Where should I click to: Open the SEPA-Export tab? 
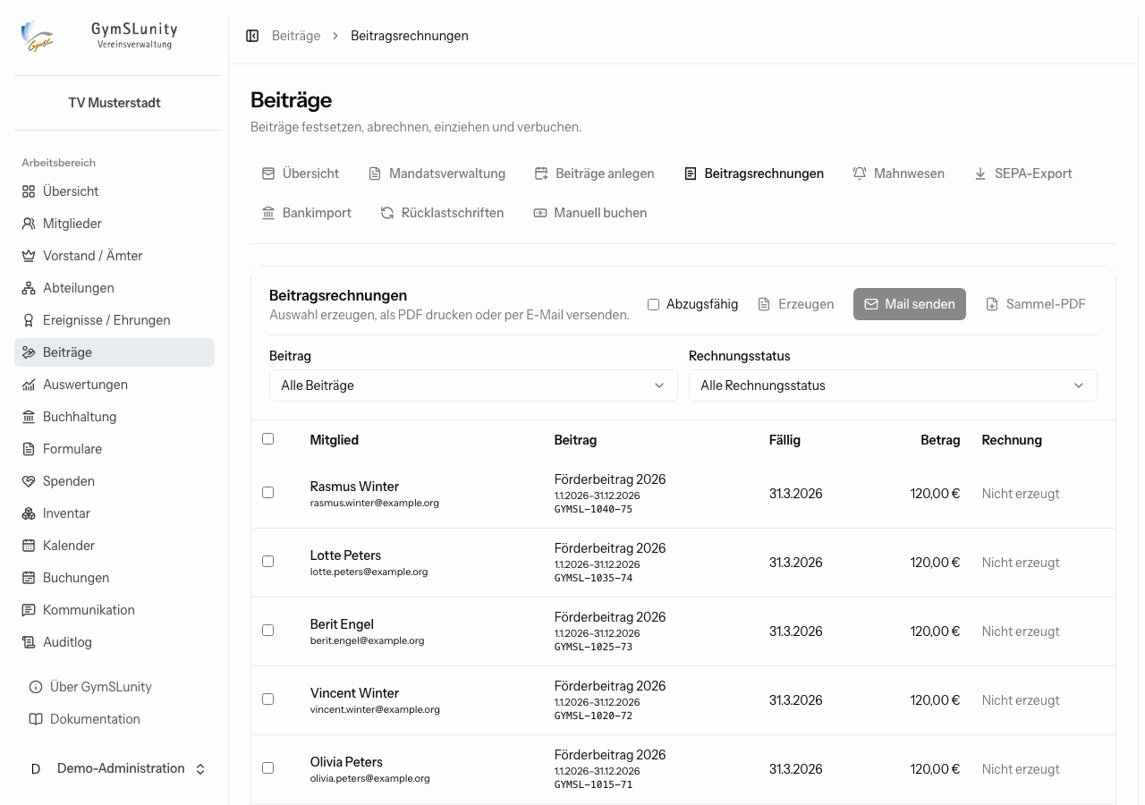click(1022, 174)
